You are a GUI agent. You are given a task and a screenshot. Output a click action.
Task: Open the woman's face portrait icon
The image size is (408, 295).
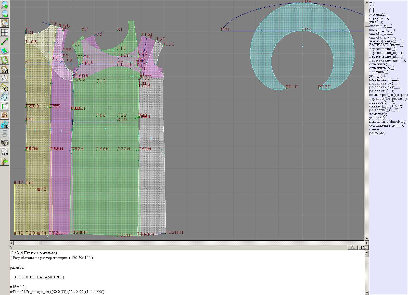point(5,115)
